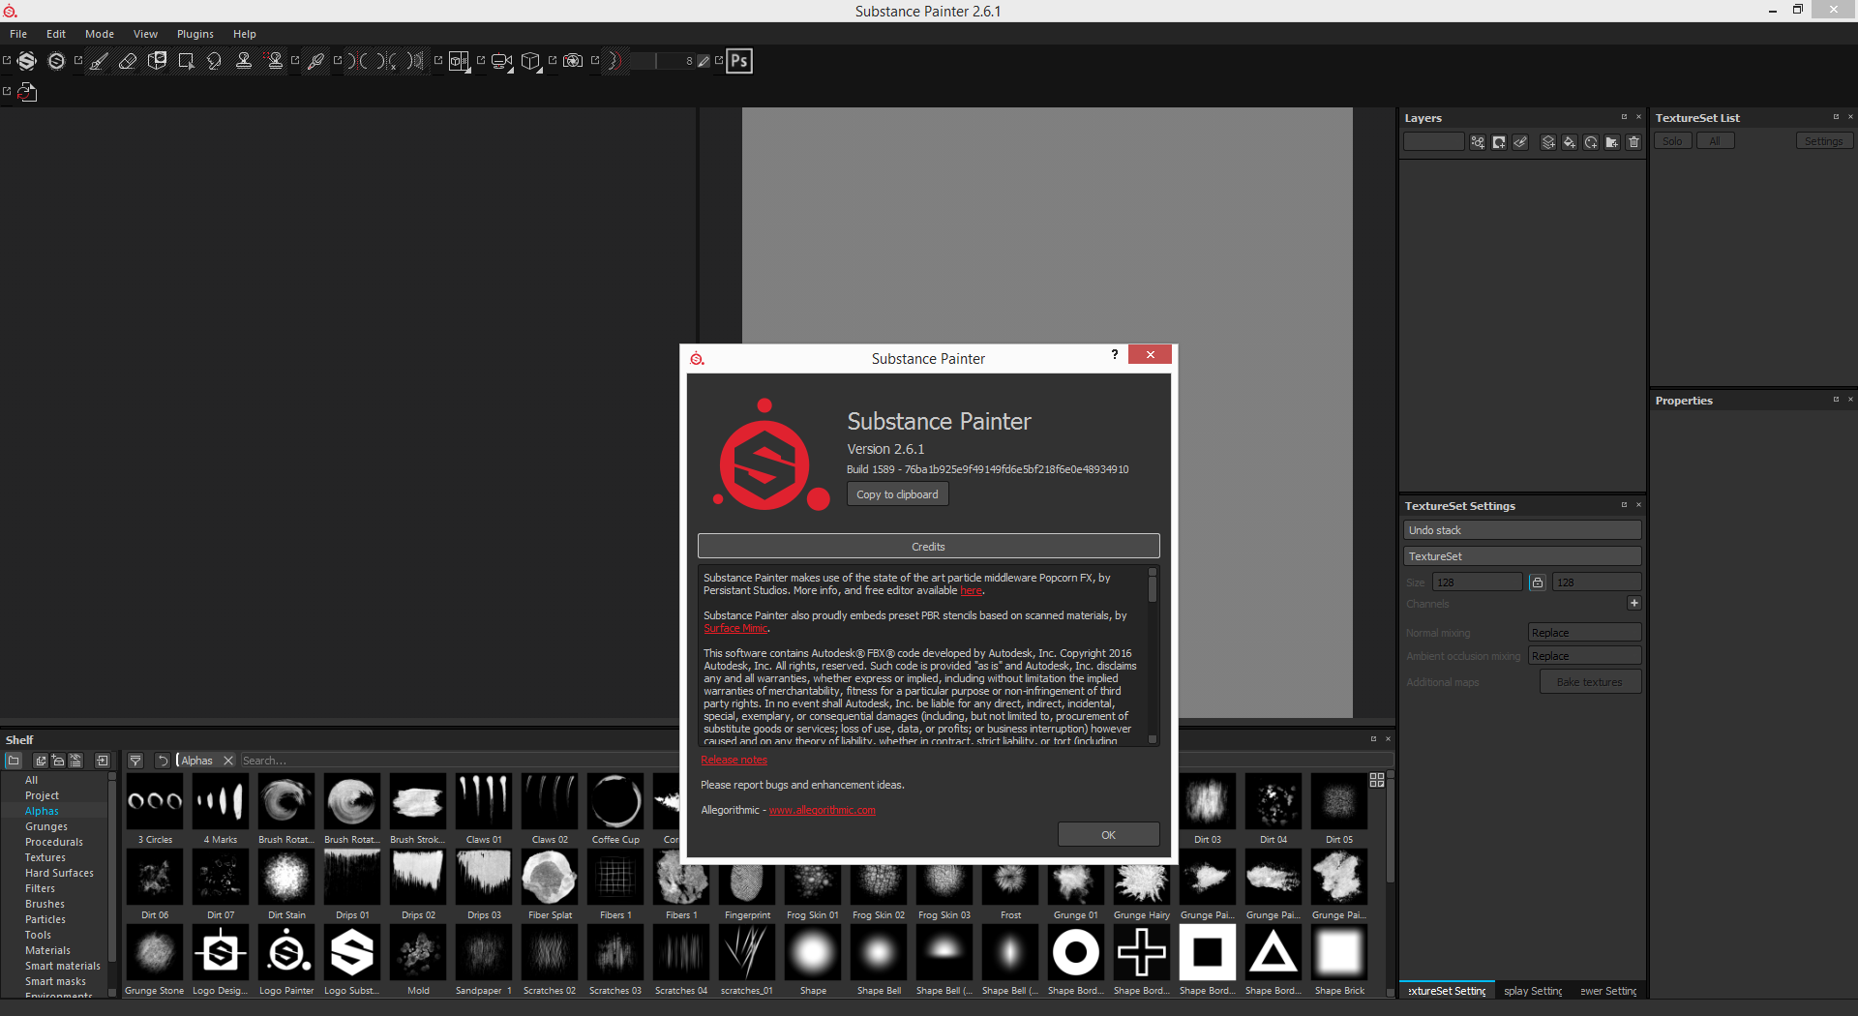The image size is (1858, 1016).
Task: Click the resource updater reload icon
Action: click(x=27, y=92)
